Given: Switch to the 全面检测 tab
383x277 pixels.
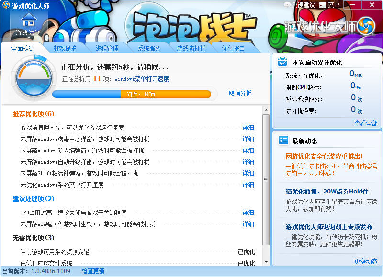Looking at the screenshot, I should click(23, 48).
